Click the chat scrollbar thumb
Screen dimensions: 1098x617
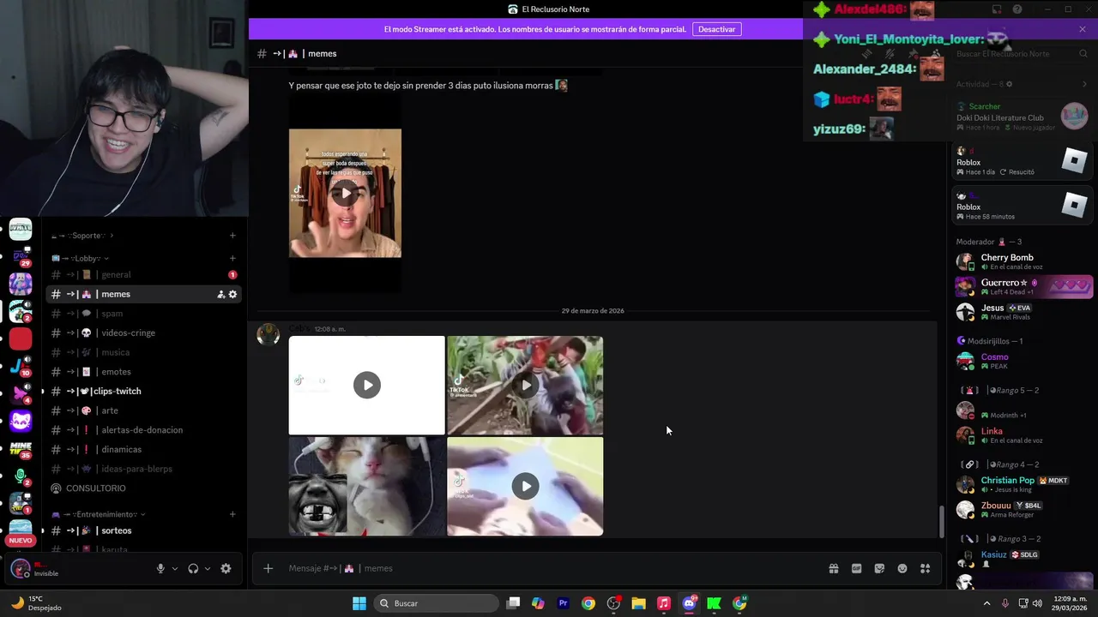[941, 522]
